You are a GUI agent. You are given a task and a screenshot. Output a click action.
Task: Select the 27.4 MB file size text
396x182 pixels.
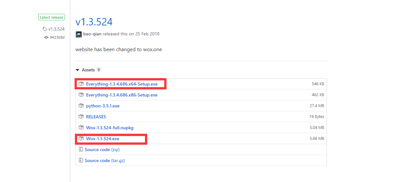tap(317, 106)
